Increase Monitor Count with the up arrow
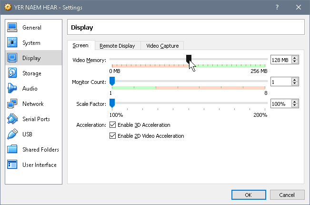This screenshot has width=310, height=205. [295, 80]
